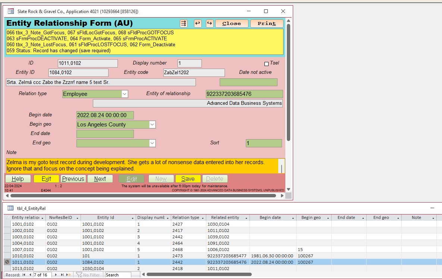This screenshot has width=442, height=279.
Task: Click the triple right-arrow icon button
Action: pyautogui.click(x=184, y=23)
